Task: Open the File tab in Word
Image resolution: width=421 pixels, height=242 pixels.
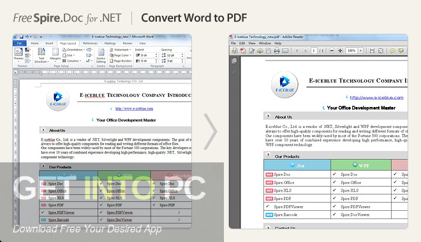Action: coord(19,43)
